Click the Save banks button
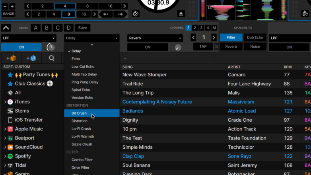This screenshot has width=311, height=175. 82,28
